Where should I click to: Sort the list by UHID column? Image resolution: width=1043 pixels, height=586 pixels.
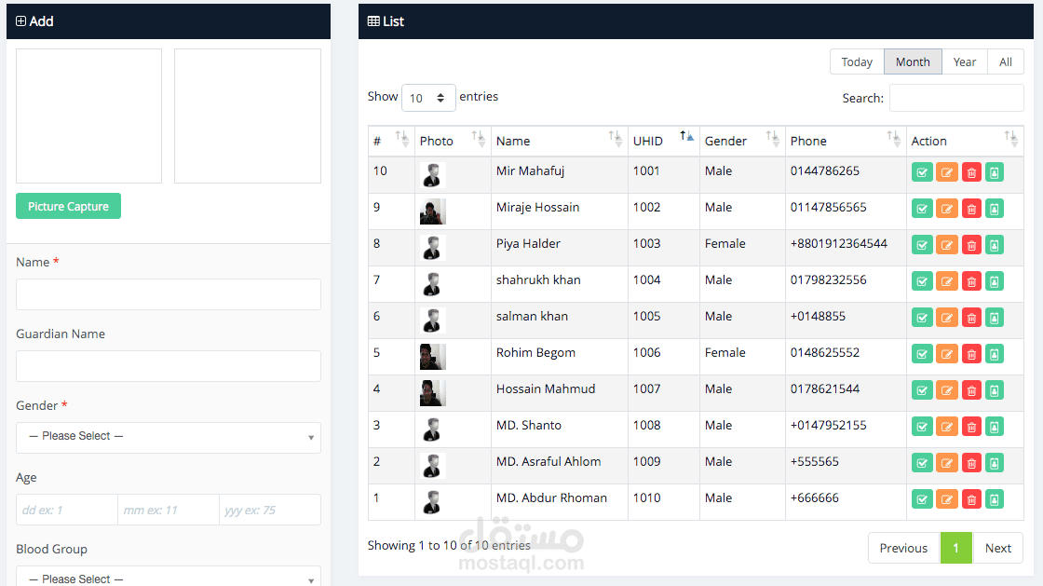663,141
